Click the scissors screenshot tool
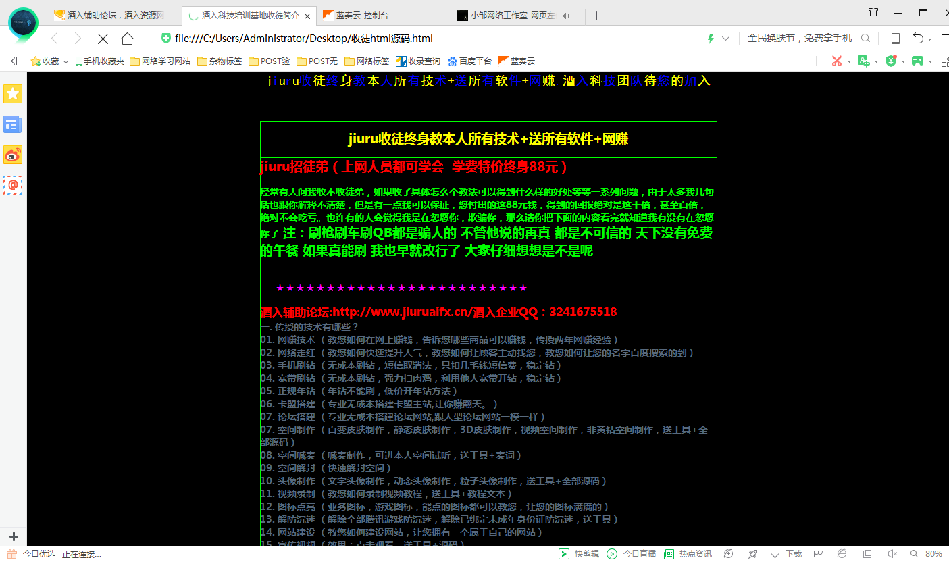Viewport: 949px width, 562px height. click(837, 61)
